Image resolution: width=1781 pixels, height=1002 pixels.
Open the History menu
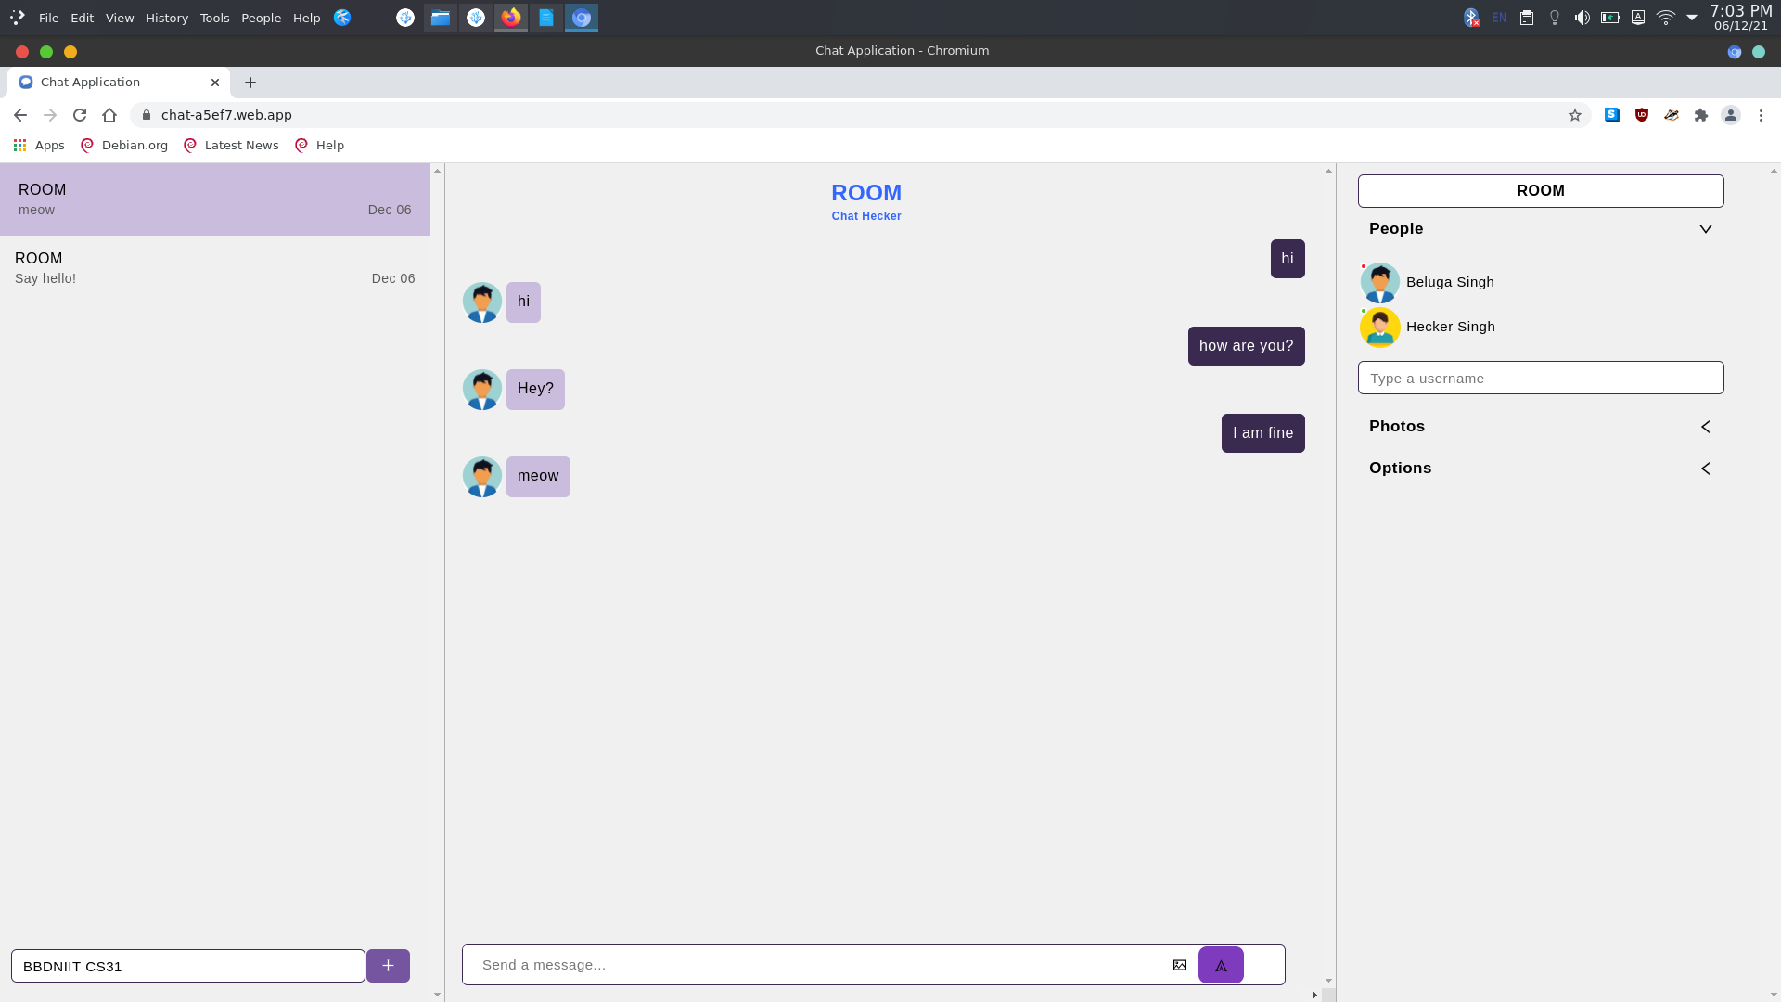pos(167,18)
